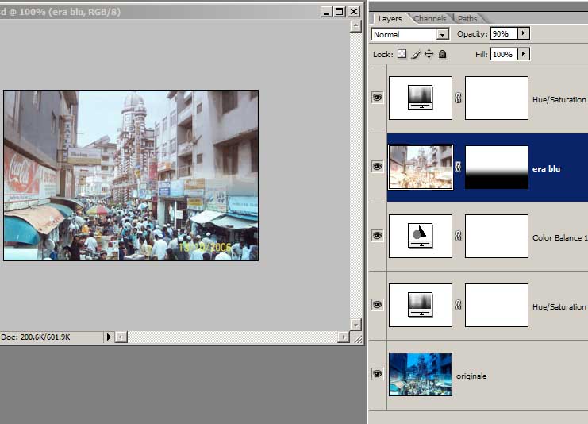
Task: Click the link icon on Color Balance 1
Action: 458,236
